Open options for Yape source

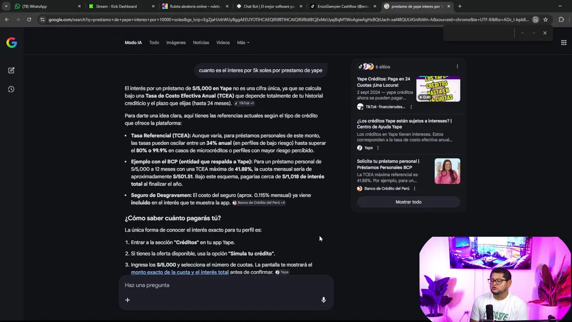tap(378, 148)
